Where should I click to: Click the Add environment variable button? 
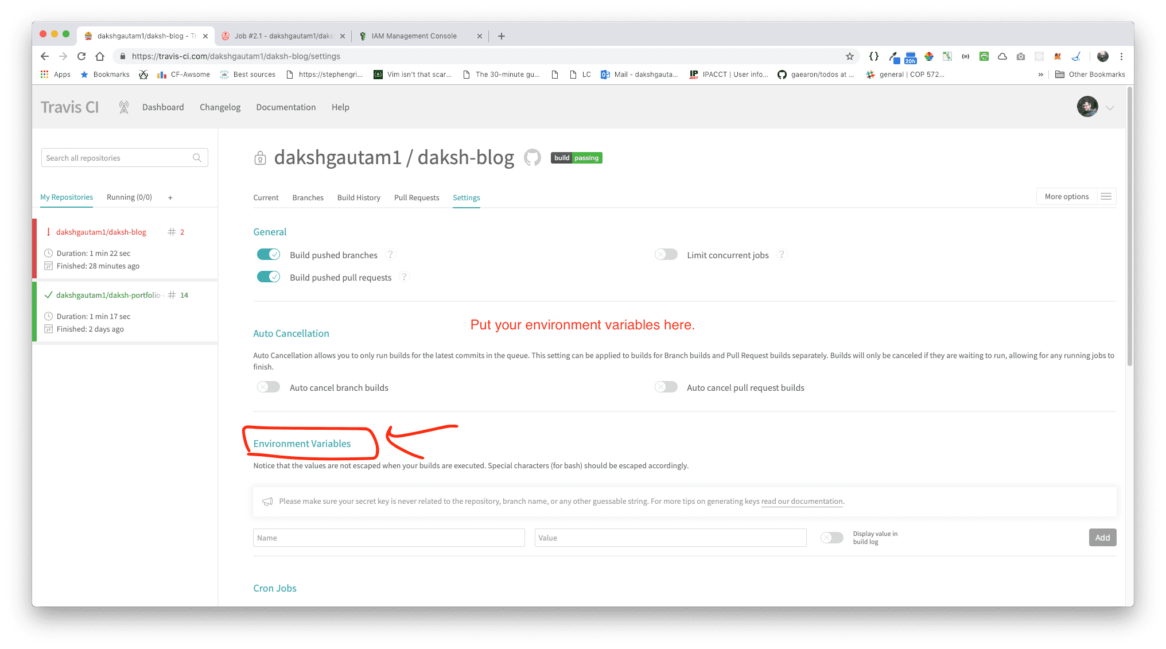[1102, 538]
